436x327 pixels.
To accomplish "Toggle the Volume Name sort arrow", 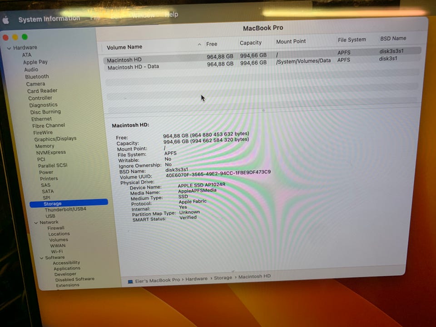I will click(x=199, y=45).
